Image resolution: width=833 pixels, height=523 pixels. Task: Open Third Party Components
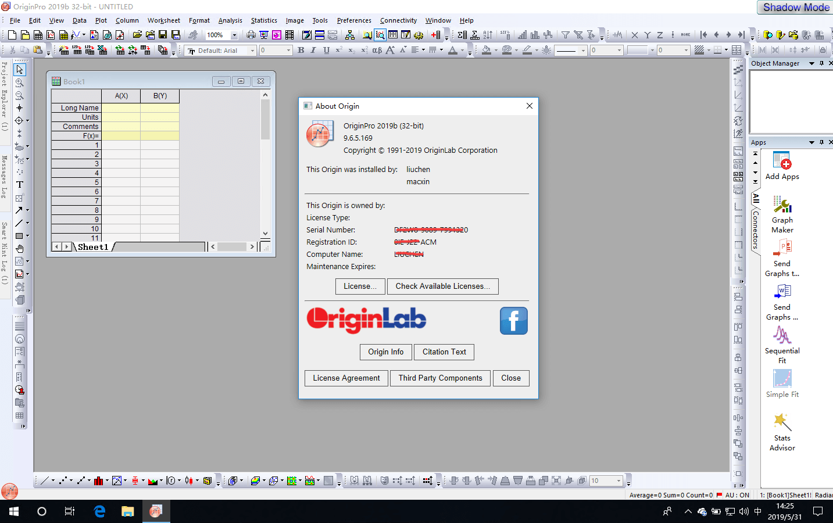pos(440,378)
